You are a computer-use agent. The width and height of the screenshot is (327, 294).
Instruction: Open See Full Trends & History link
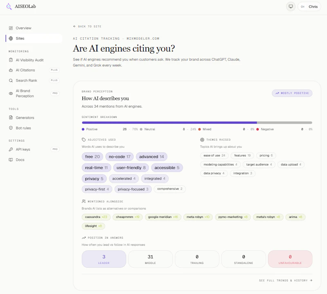pos(285,281)
